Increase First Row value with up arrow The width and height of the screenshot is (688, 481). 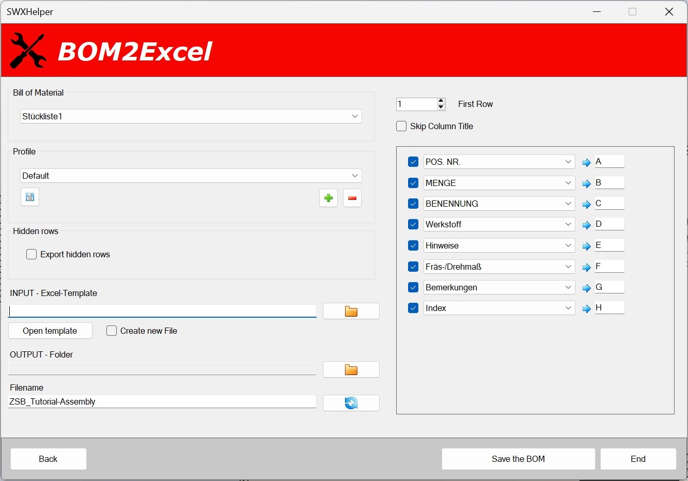click(x=441, y=101)
